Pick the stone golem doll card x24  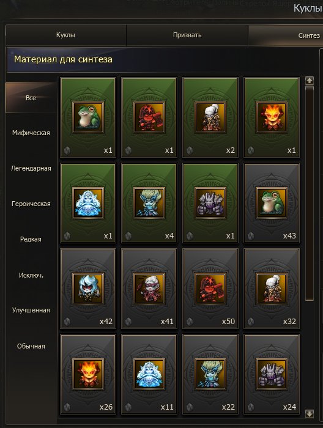(272, 374)
